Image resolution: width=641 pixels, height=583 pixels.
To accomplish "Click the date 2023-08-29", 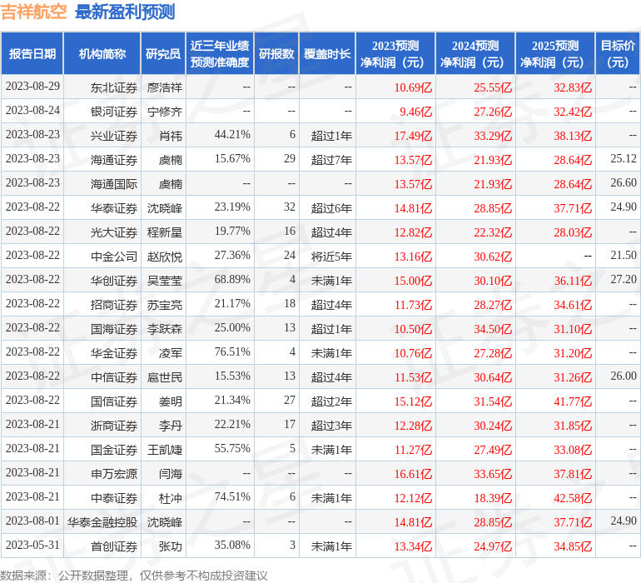I will point(32,87).
